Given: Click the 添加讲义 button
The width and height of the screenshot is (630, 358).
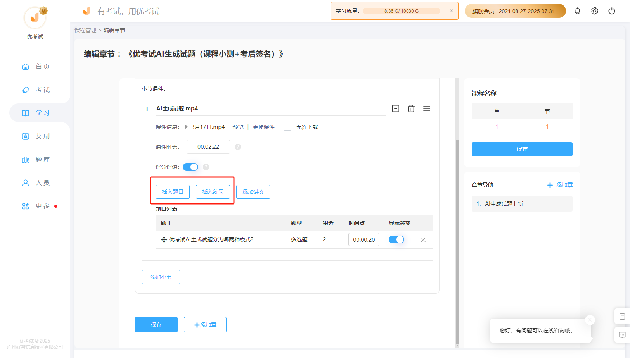Looking at the screenshot, I should pyautogui.click(x=253, y=192).
